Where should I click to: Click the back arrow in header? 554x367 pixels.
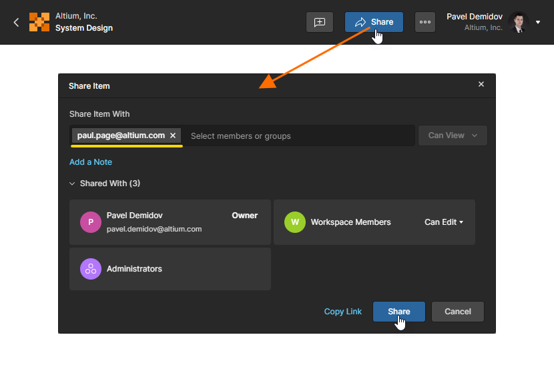(x=16, y=22)
